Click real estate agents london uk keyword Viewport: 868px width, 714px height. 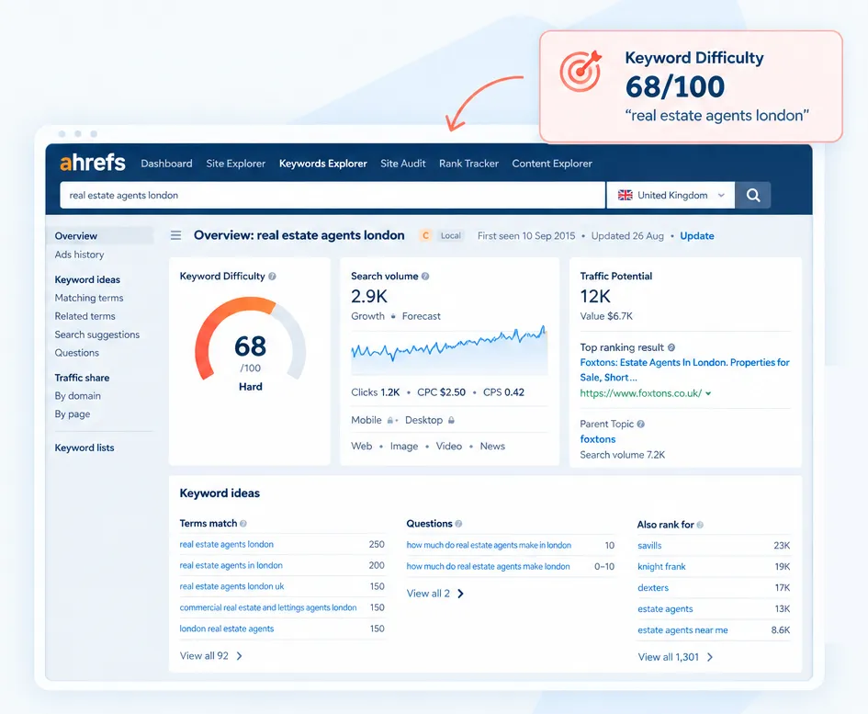231,586
